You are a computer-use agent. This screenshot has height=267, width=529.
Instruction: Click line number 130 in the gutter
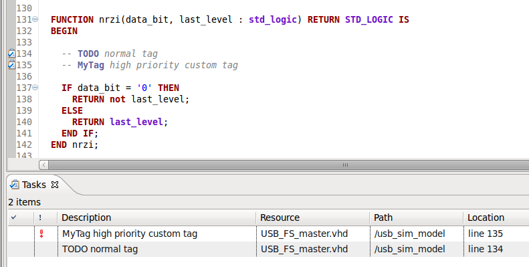[x=24, y=8]
